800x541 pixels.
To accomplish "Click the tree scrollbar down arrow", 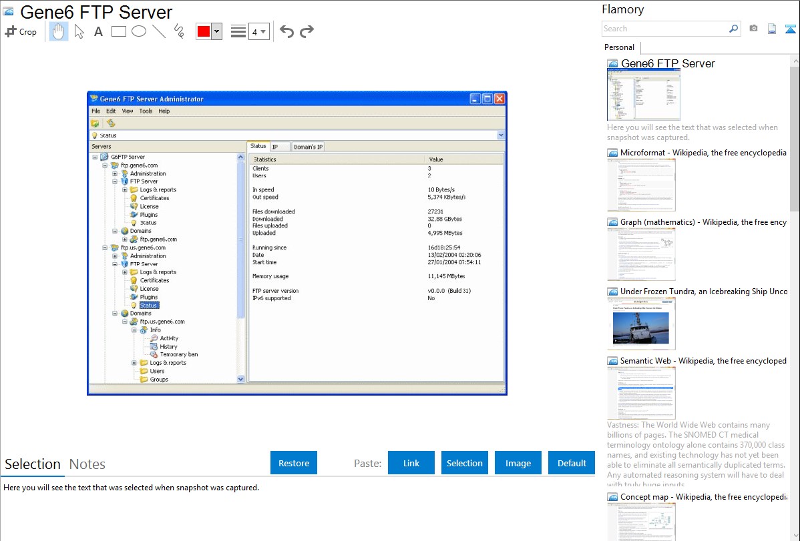I will click(241, 379).
